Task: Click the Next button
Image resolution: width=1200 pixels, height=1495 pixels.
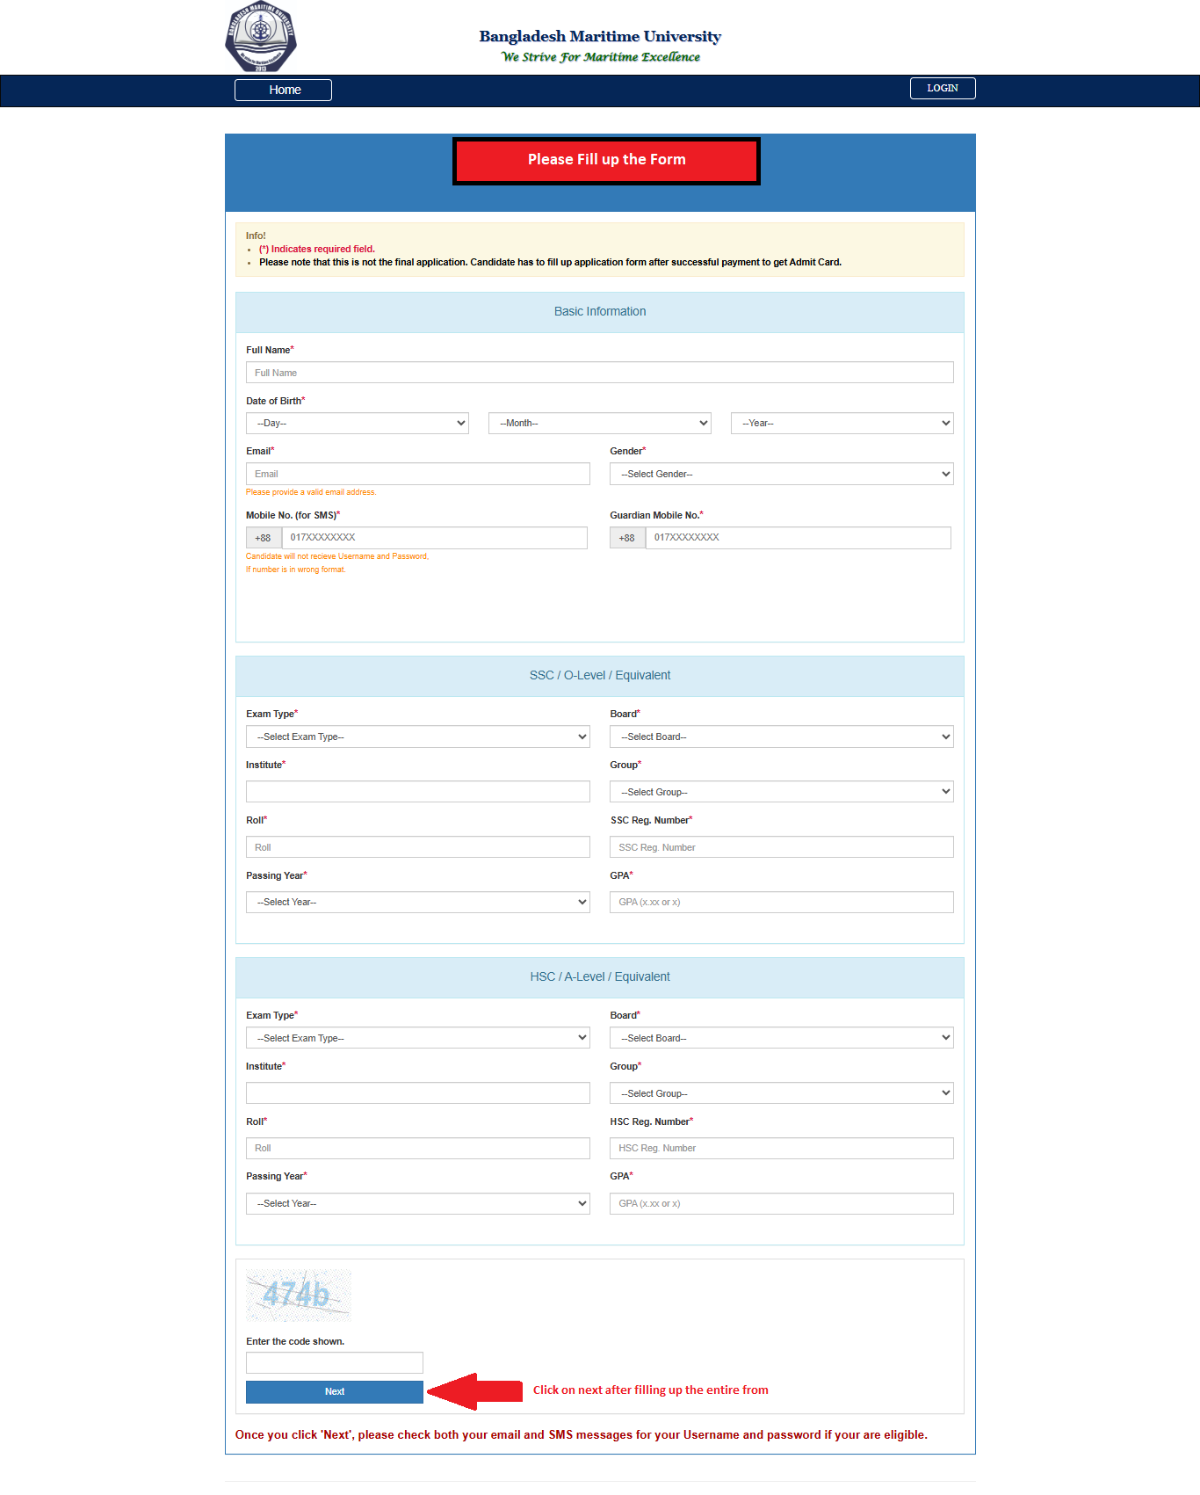Action: pos(334,1391)
